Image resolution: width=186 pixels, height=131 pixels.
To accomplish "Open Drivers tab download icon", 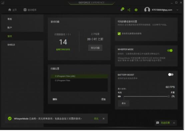I will [x=25, y=10].
